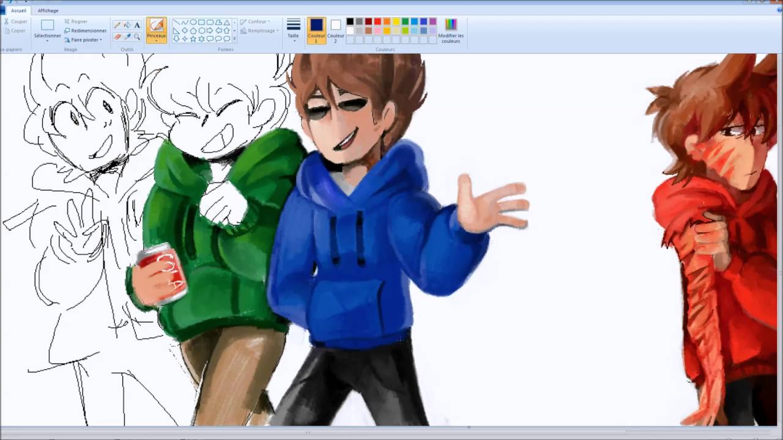Screen dimensions: 783x440
Task: Click the Couper scissors button
Action: coord(15,21)
